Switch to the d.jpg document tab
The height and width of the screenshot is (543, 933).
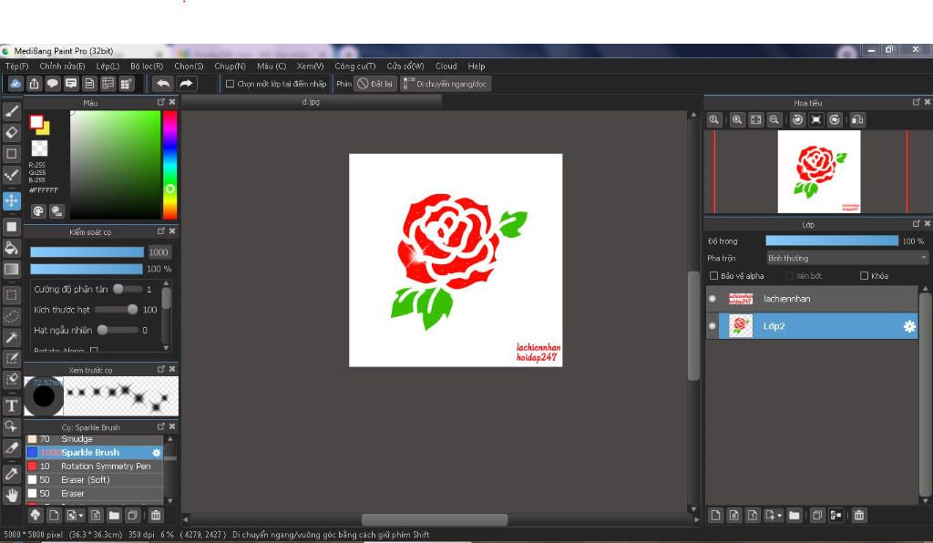point(312,102)
